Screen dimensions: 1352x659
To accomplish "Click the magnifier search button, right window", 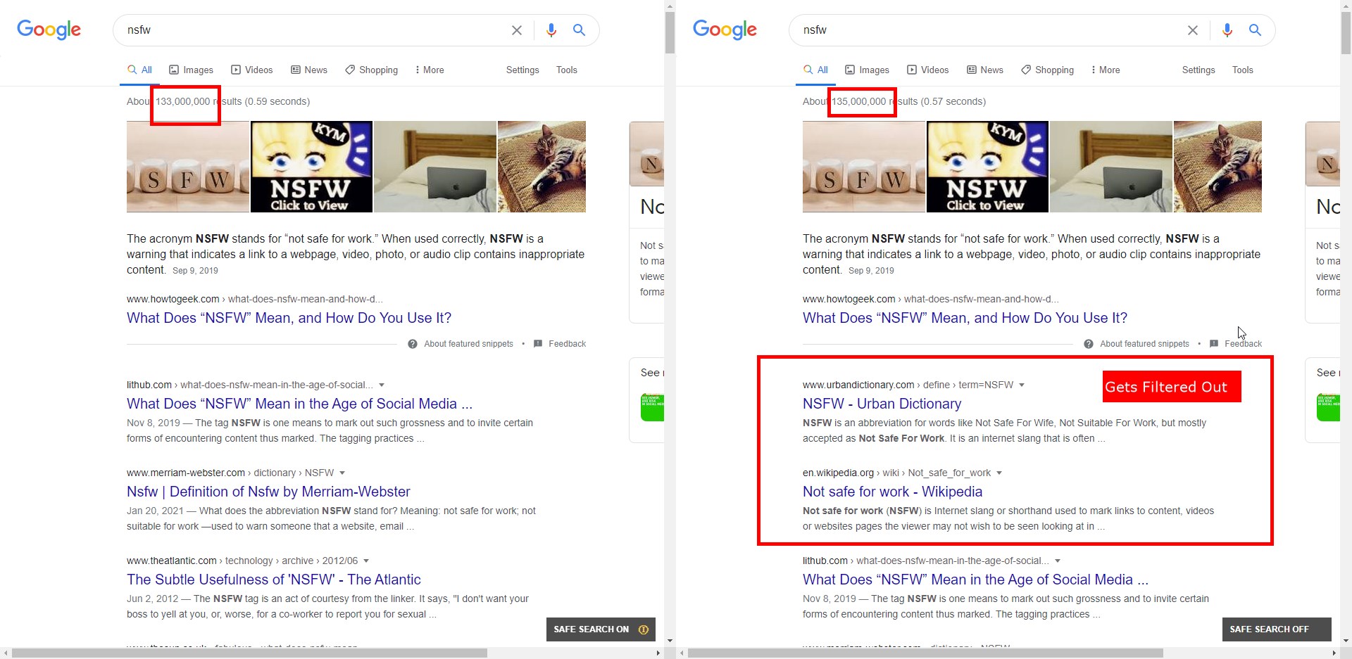I will (x=1255, y=30).
